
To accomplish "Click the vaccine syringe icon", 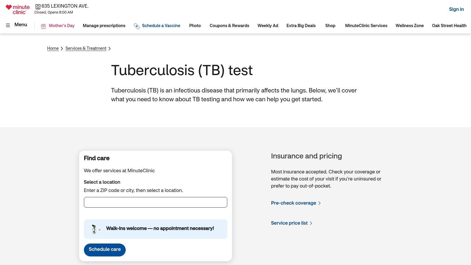I will click(137, 26).
